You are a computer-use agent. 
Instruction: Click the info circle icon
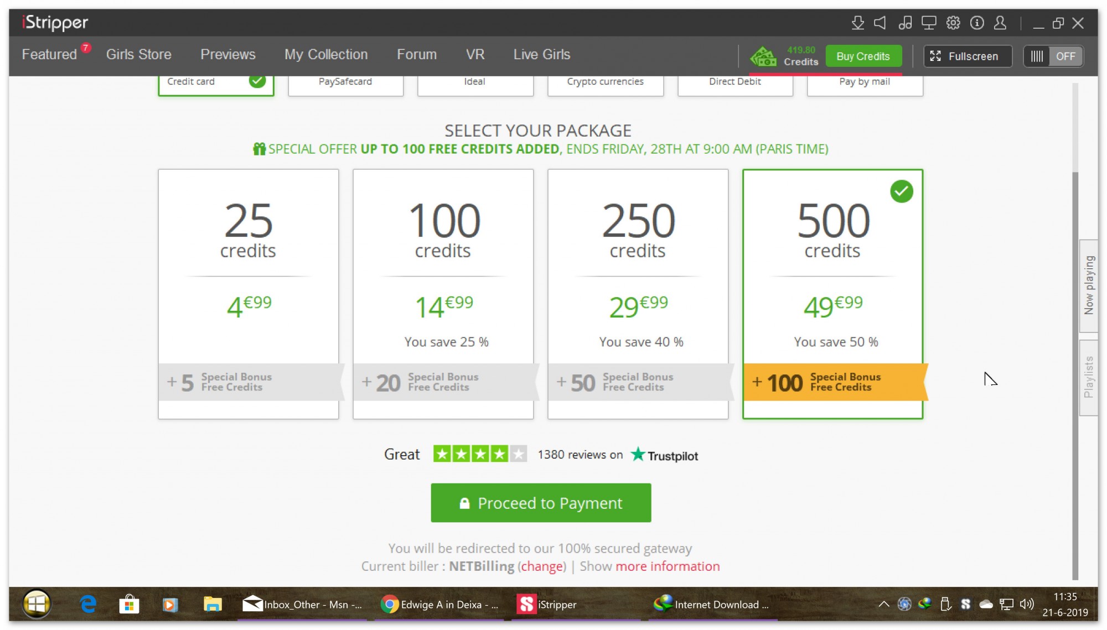pyautogui.click(x=977, y=23)
